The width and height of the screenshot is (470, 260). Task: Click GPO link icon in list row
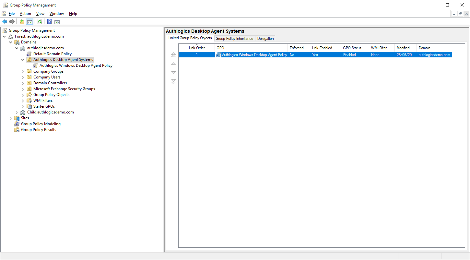click(x=219, y=55)
